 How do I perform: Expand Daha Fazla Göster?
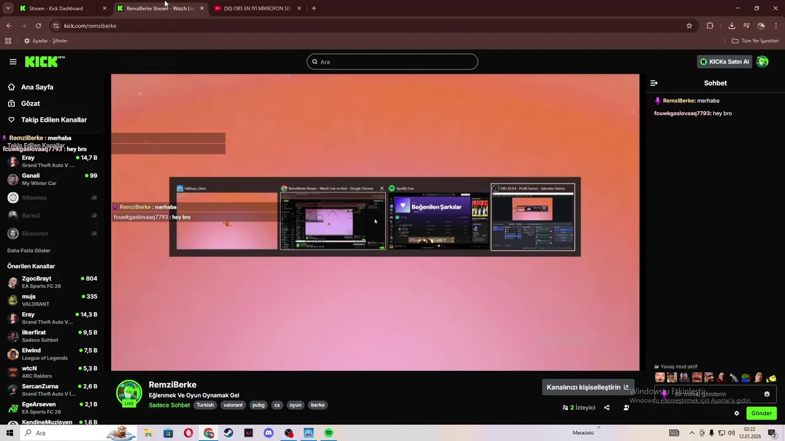29,251
